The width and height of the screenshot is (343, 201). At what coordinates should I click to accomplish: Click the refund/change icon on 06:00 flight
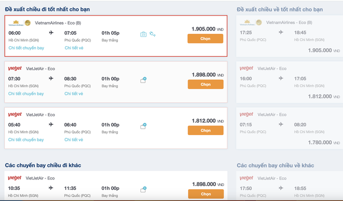(152, 34)
